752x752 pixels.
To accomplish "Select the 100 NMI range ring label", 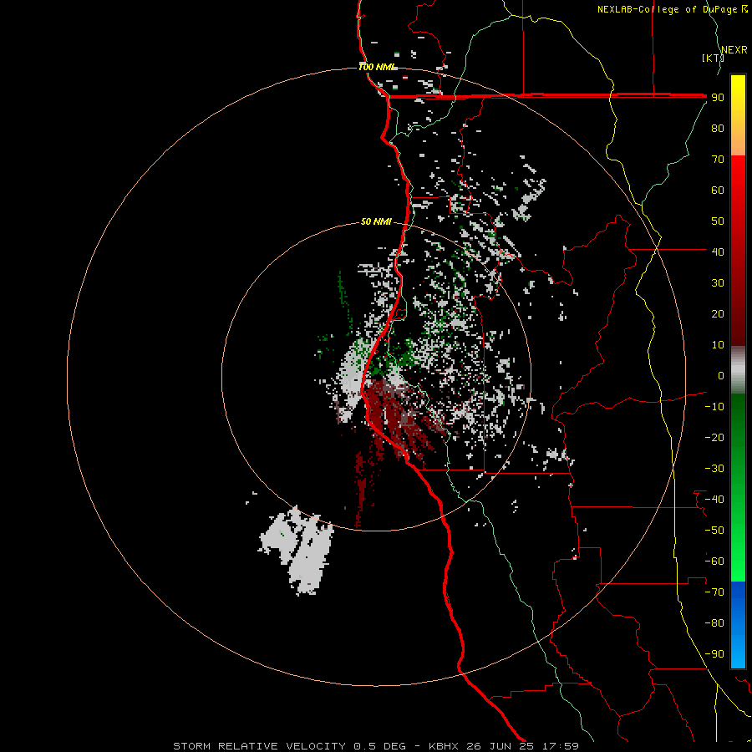I will pyautogui.click(x=377, y=67).
